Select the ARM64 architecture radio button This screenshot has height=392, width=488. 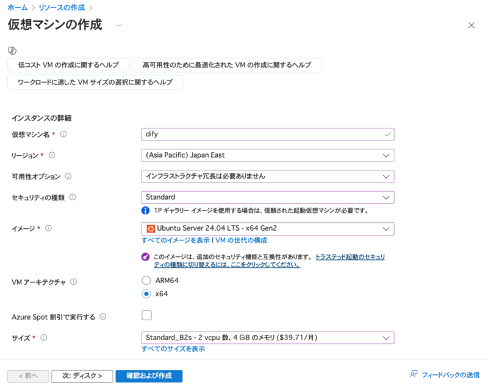[146, 281]
